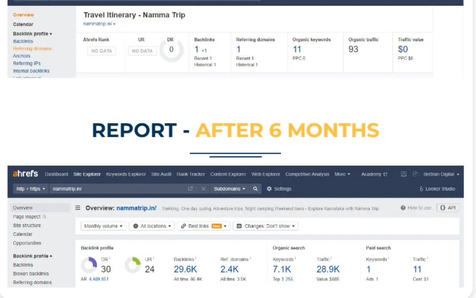Open nammatrip.in via external link icon
This screenshot has height=298, width=476.
pyautogui.click(x=190, y=189)
